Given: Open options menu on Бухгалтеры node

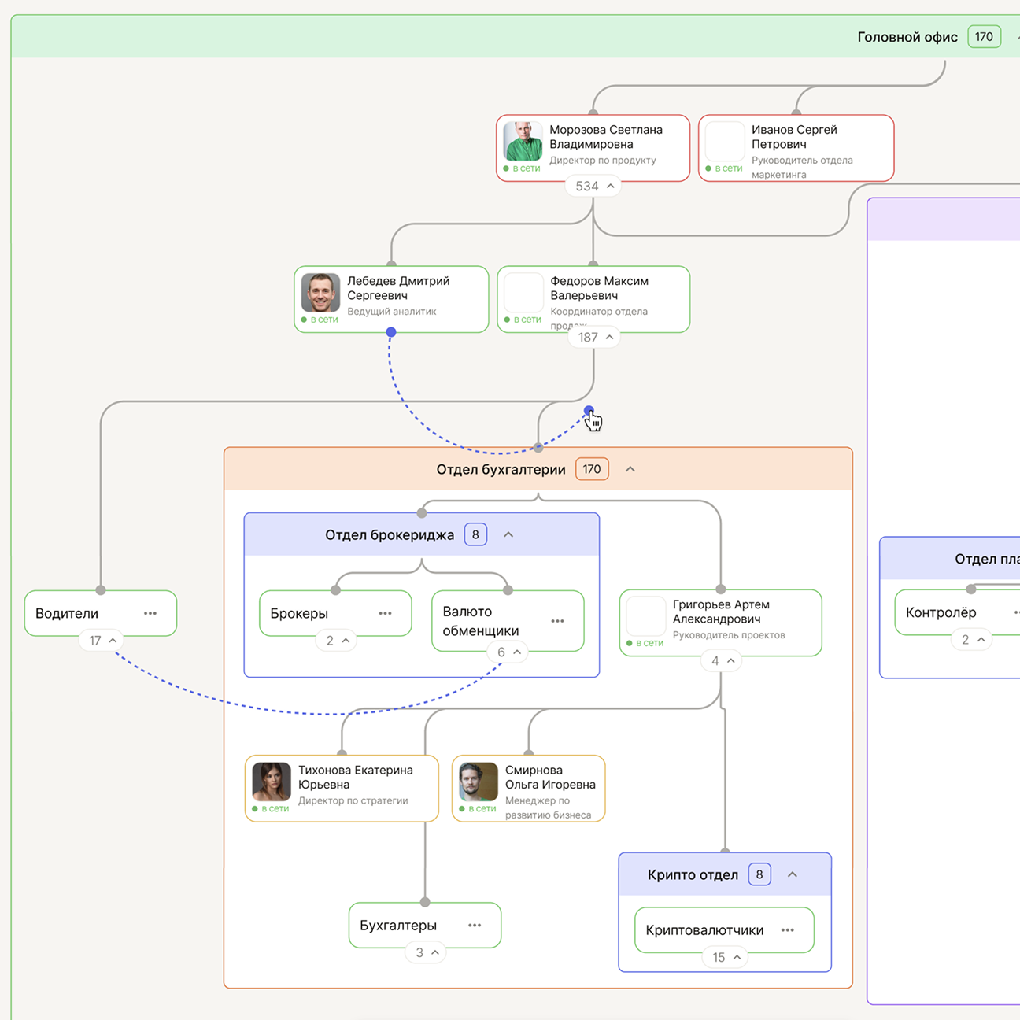Looking at the screenshot, I should click(x=475, y=926).
